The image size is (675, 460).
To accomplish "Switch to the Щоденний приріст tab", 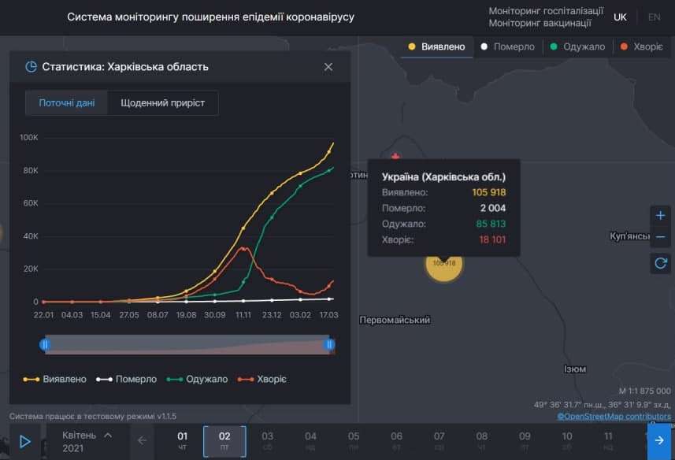I will 165,102.
